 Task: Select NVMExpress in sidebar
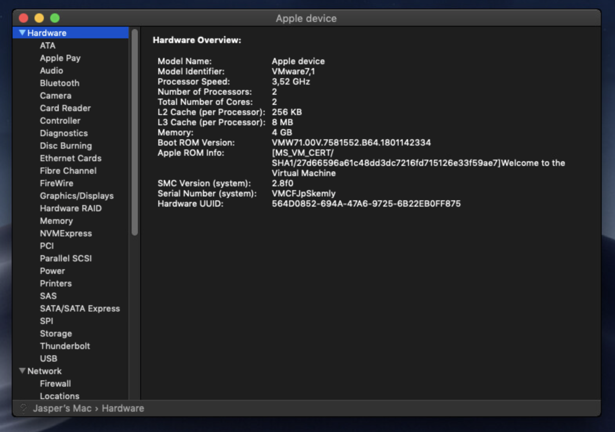pyautogui.click(x=66, y=233)
